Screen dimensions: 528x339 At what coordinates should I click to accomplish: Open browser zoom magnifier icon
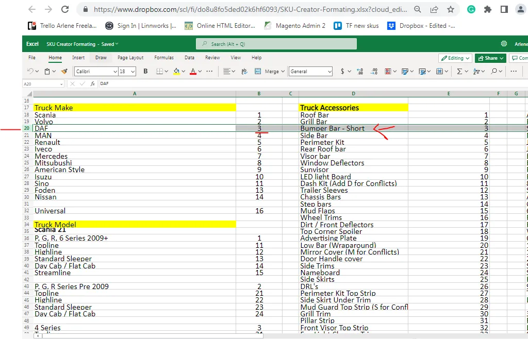[x=418, y=9]
